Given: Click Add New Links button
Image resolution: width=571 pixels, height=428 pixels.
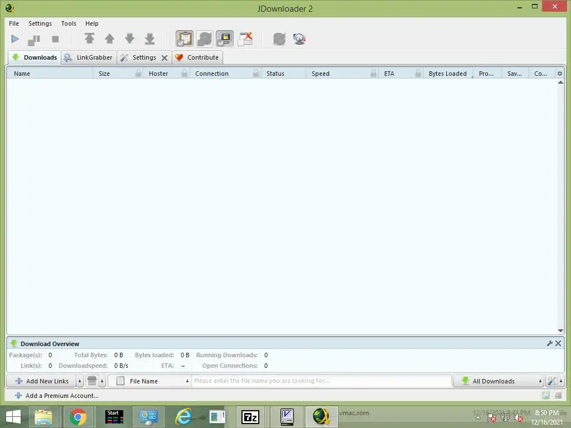Looking at the screenshot, I should pos(41,381).
